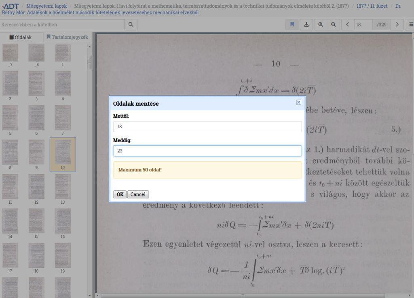Go to previous page arrow
The image size is (414, 298).
coord(347,25)
